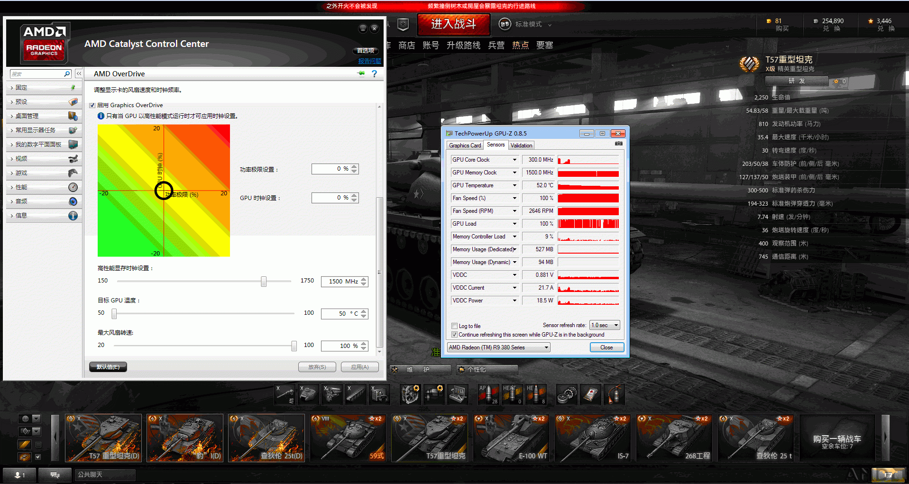
Task: Enable Log to file in GPU-Z
Action: pos(455,326)
